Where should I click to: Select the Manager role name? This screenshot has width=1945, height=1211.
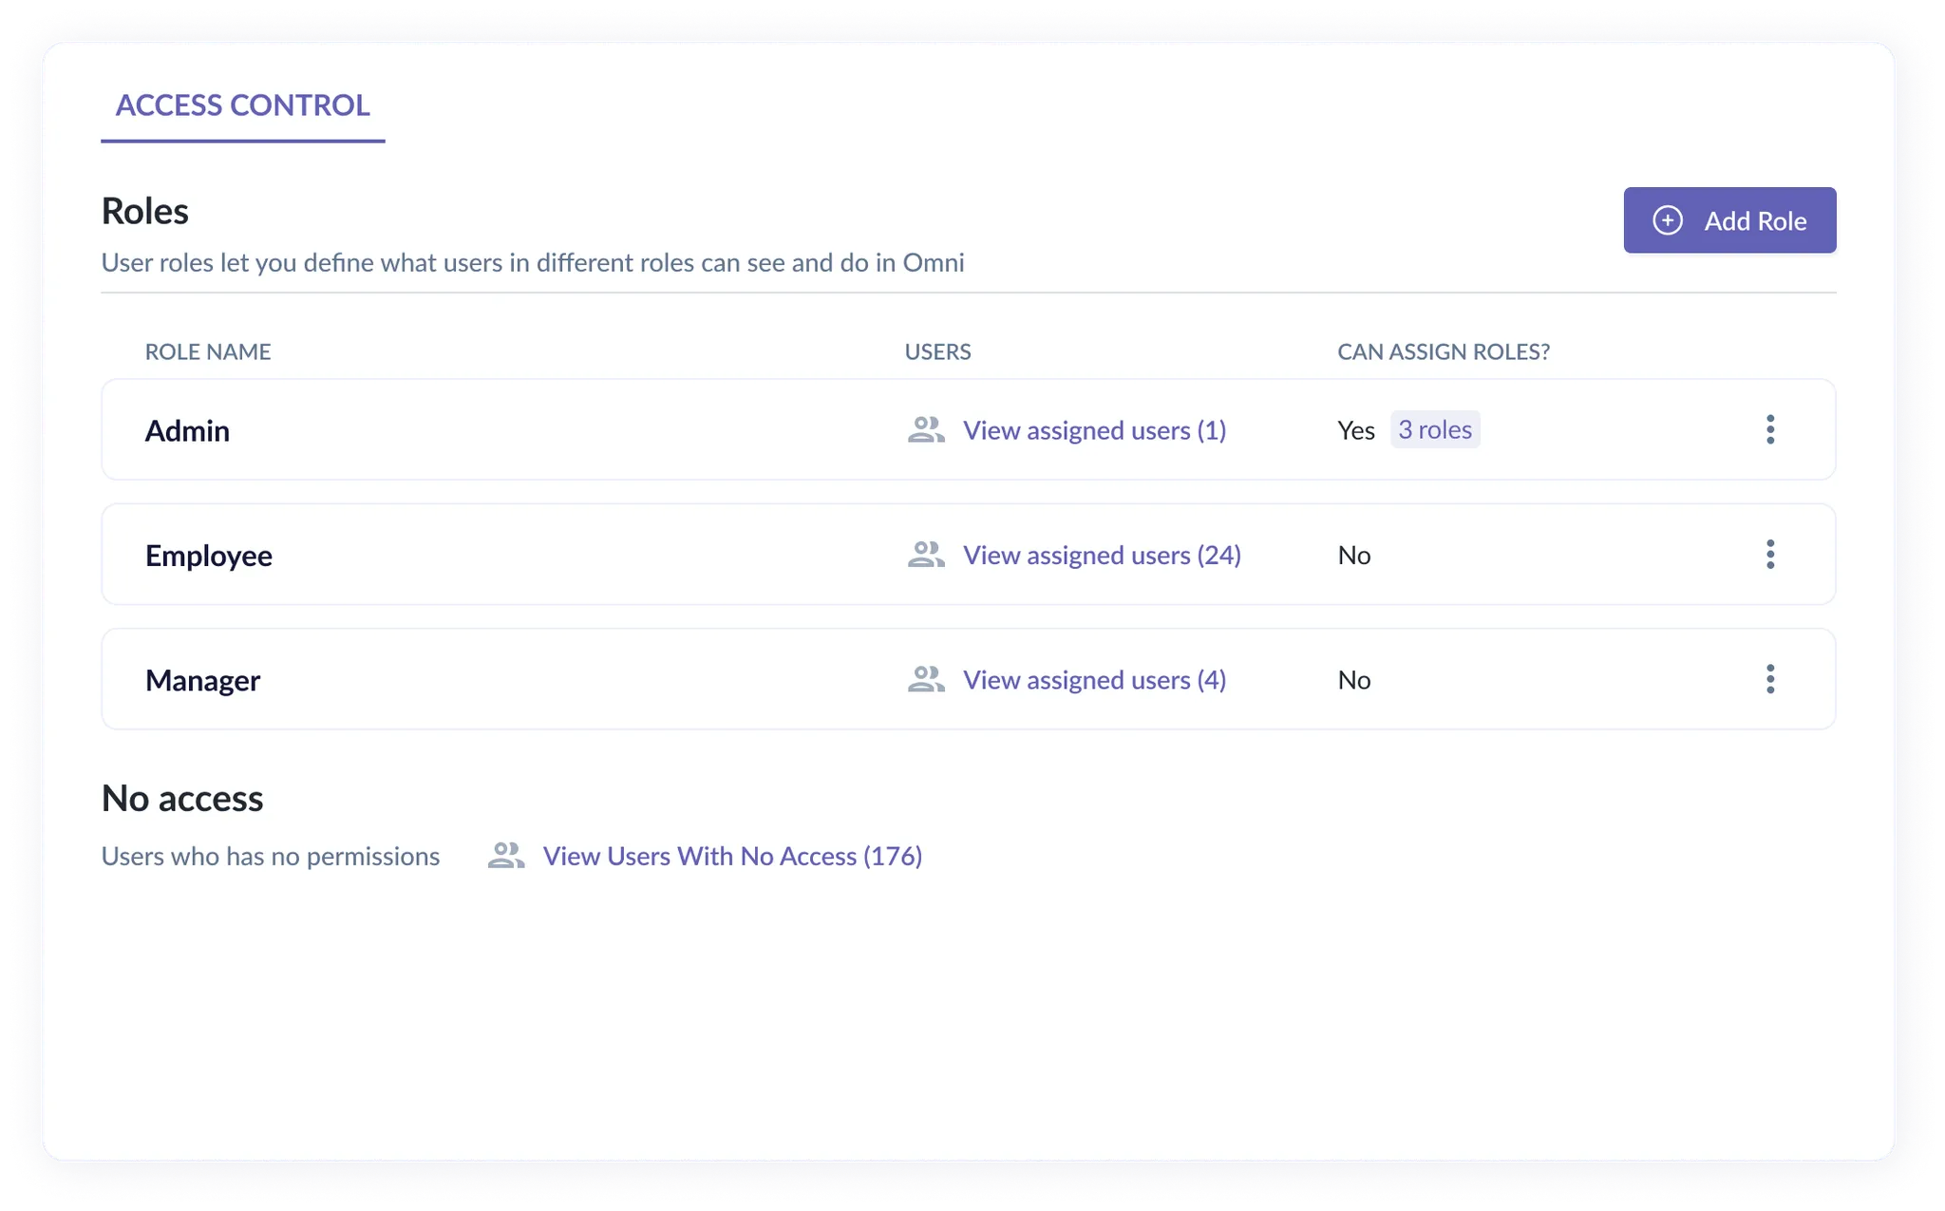pos(202,681)
